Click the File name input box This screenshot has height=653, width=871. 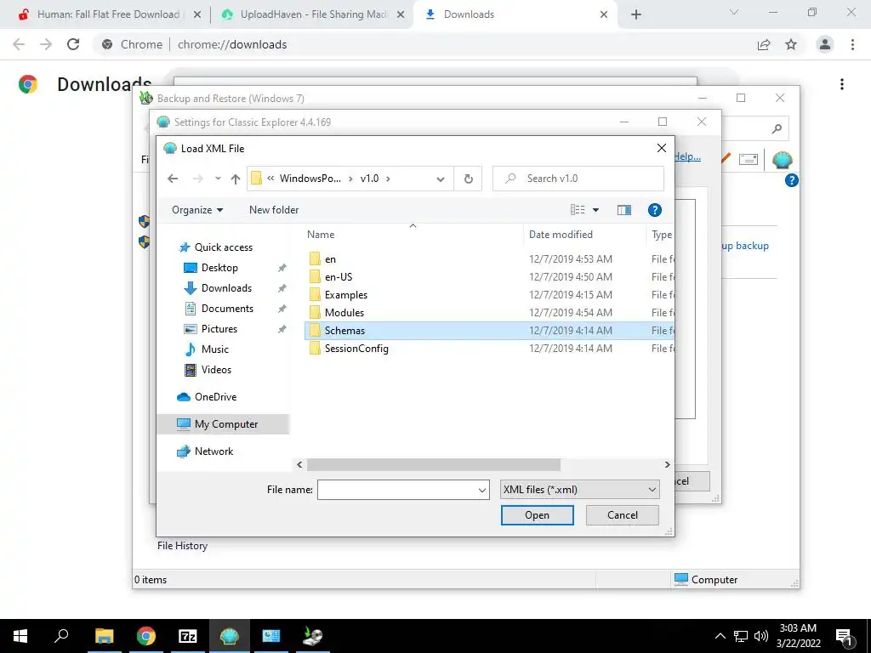pyautogui.click(x=396, y=490)
